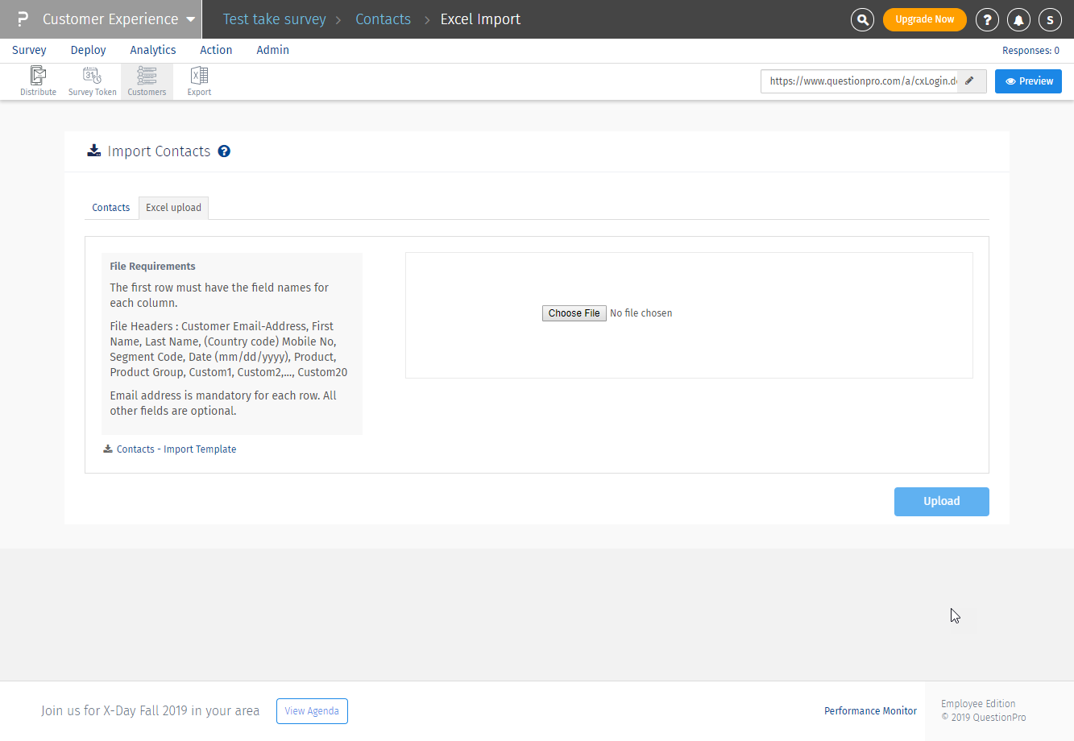Click the View Agenda button
The image size is (1074, 741).
[312, 711]
